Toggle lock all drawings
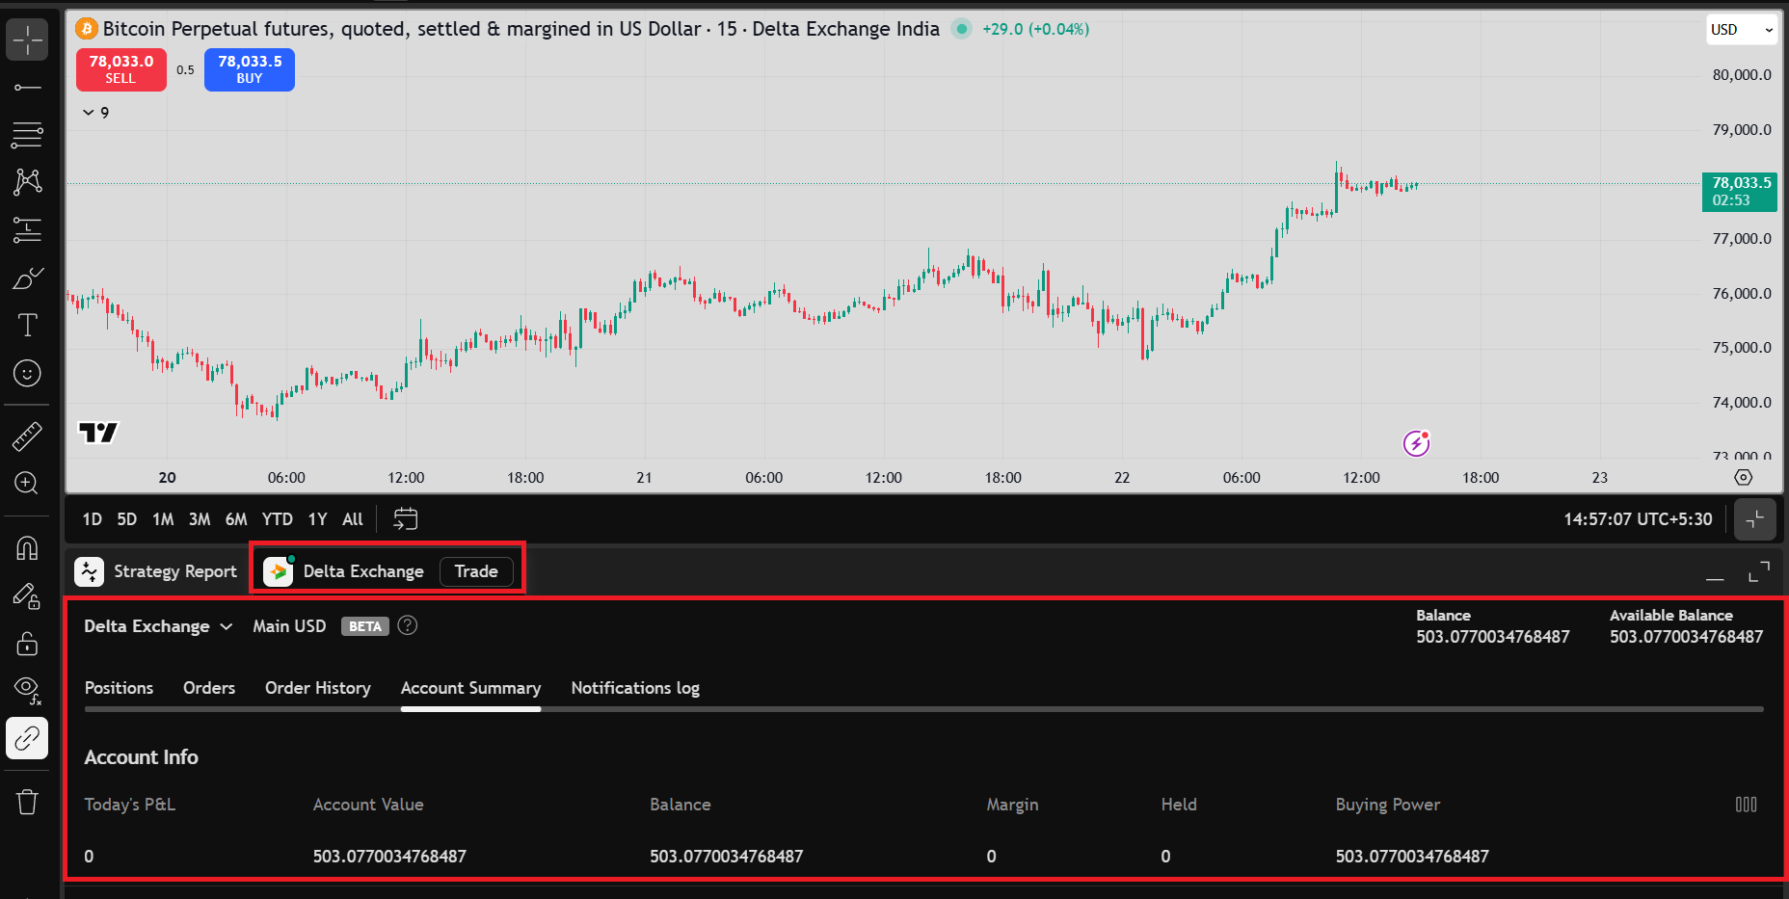This screenshot has width=1789, height=899. 27,643
